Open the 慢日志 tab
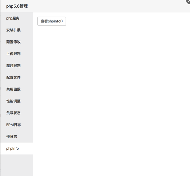Viewport: 190px width, 176px height. click(17, 137)
